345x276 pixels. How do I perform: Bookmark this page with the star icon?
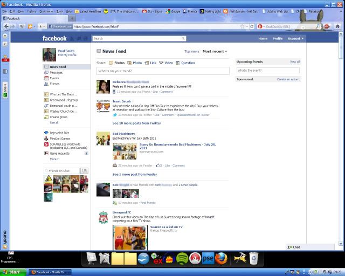[x=242, y=26]
